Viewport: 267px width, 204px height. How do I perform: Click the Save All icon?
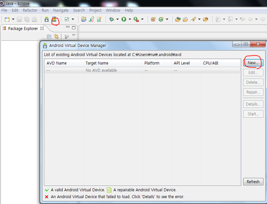point(27,19)
